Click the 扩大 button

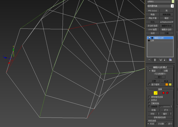[x=166, y=110]
